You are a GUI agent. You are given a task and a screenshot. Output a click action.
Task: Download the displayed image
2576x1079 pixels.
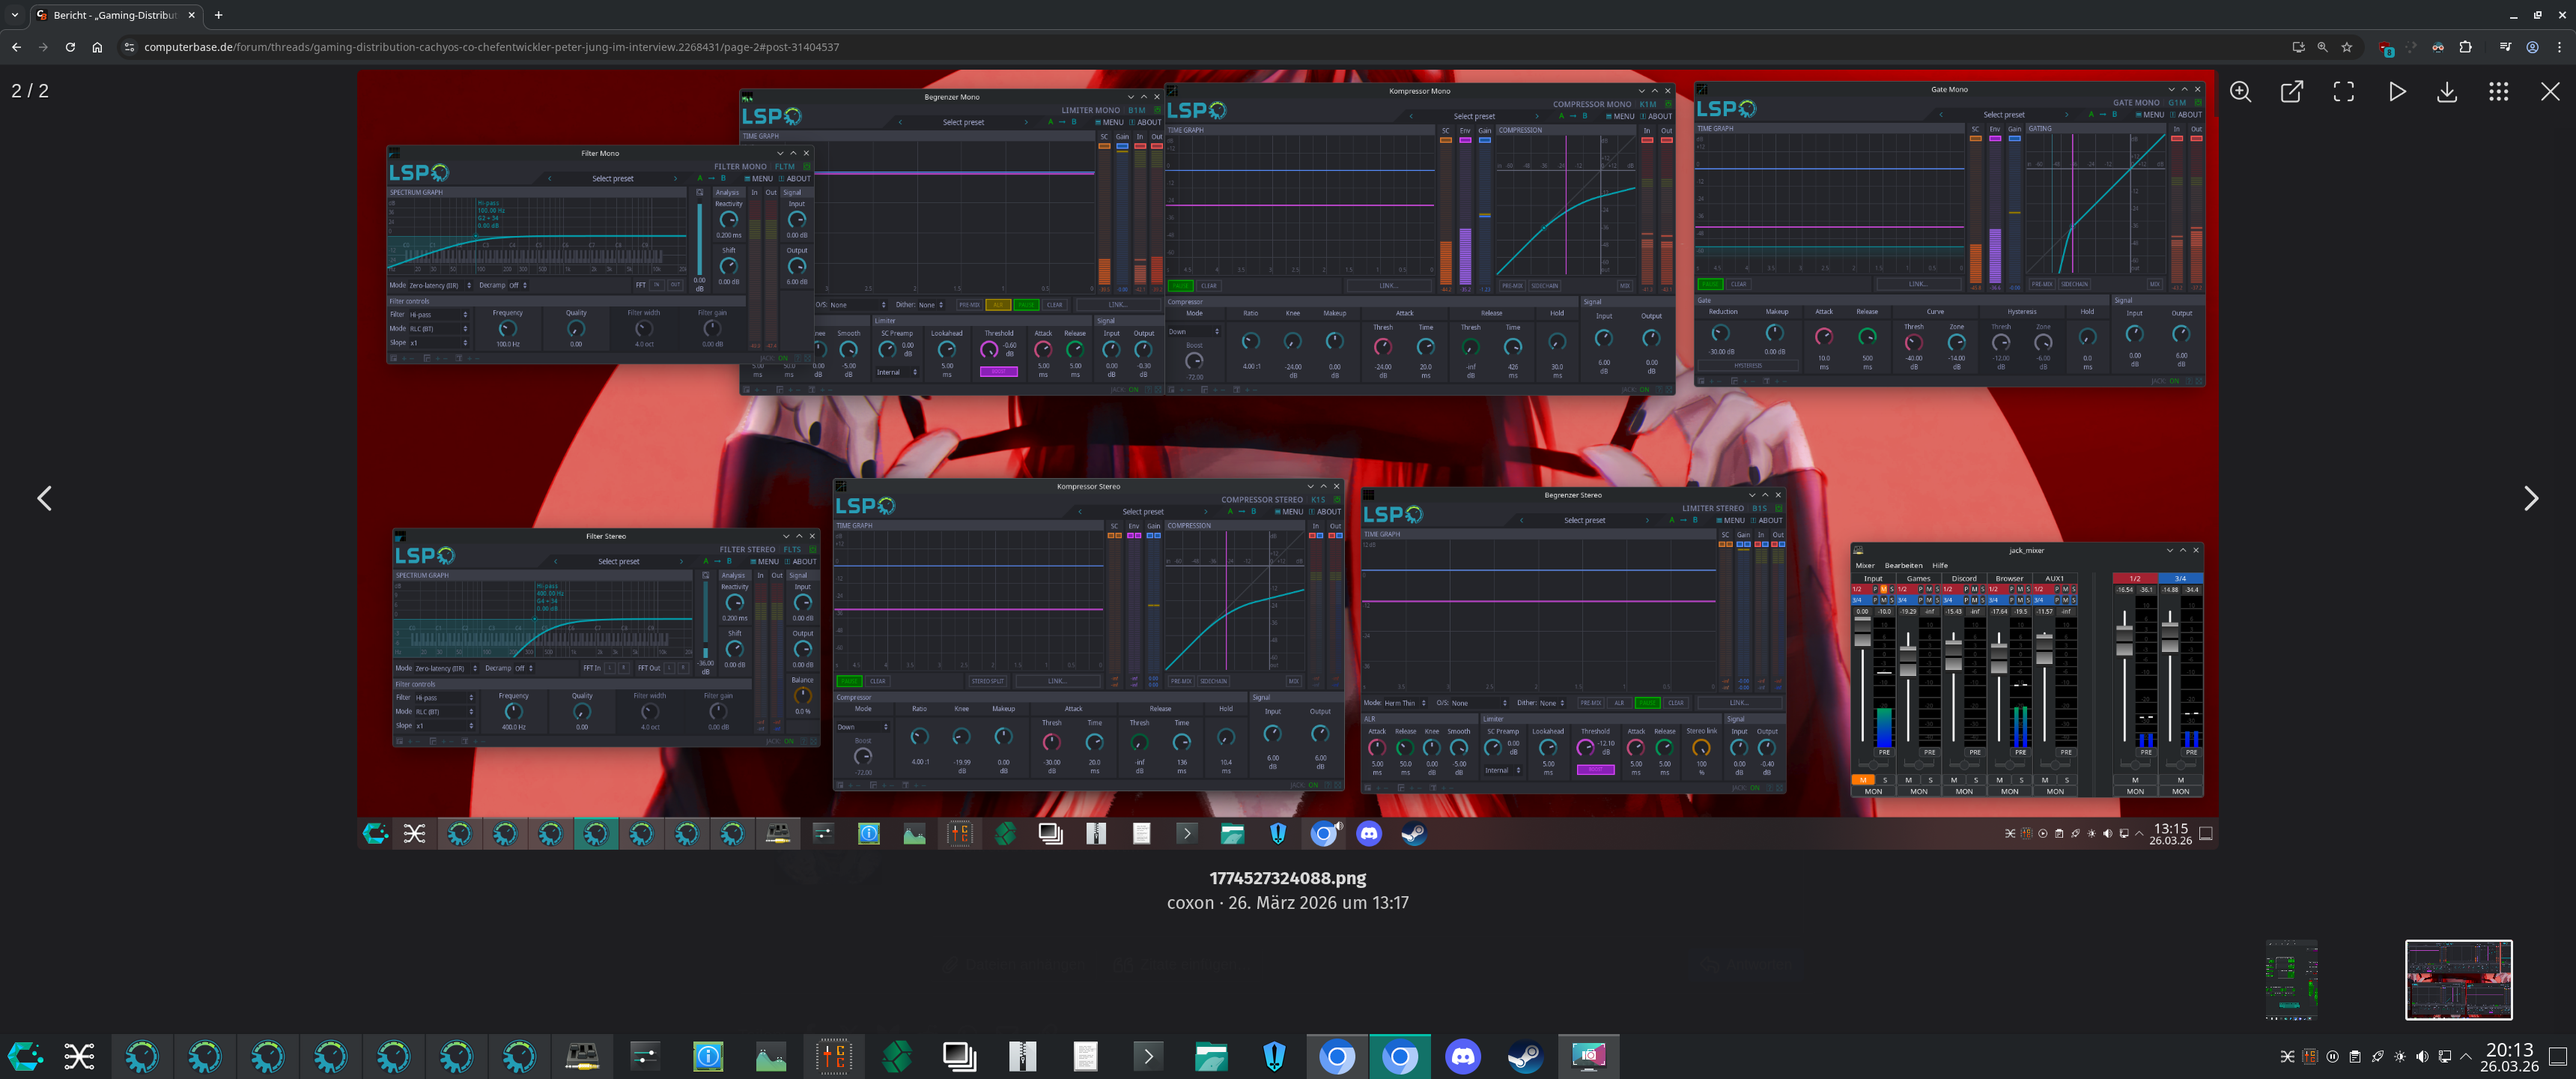pos(2447,92)
